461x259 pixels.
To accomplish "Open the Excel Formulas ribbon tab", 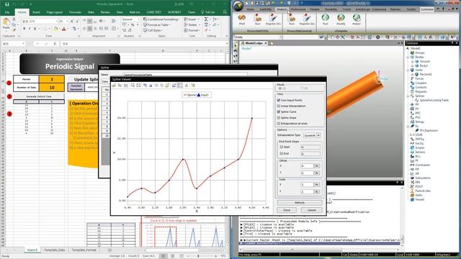I will [x=75, y=12].
